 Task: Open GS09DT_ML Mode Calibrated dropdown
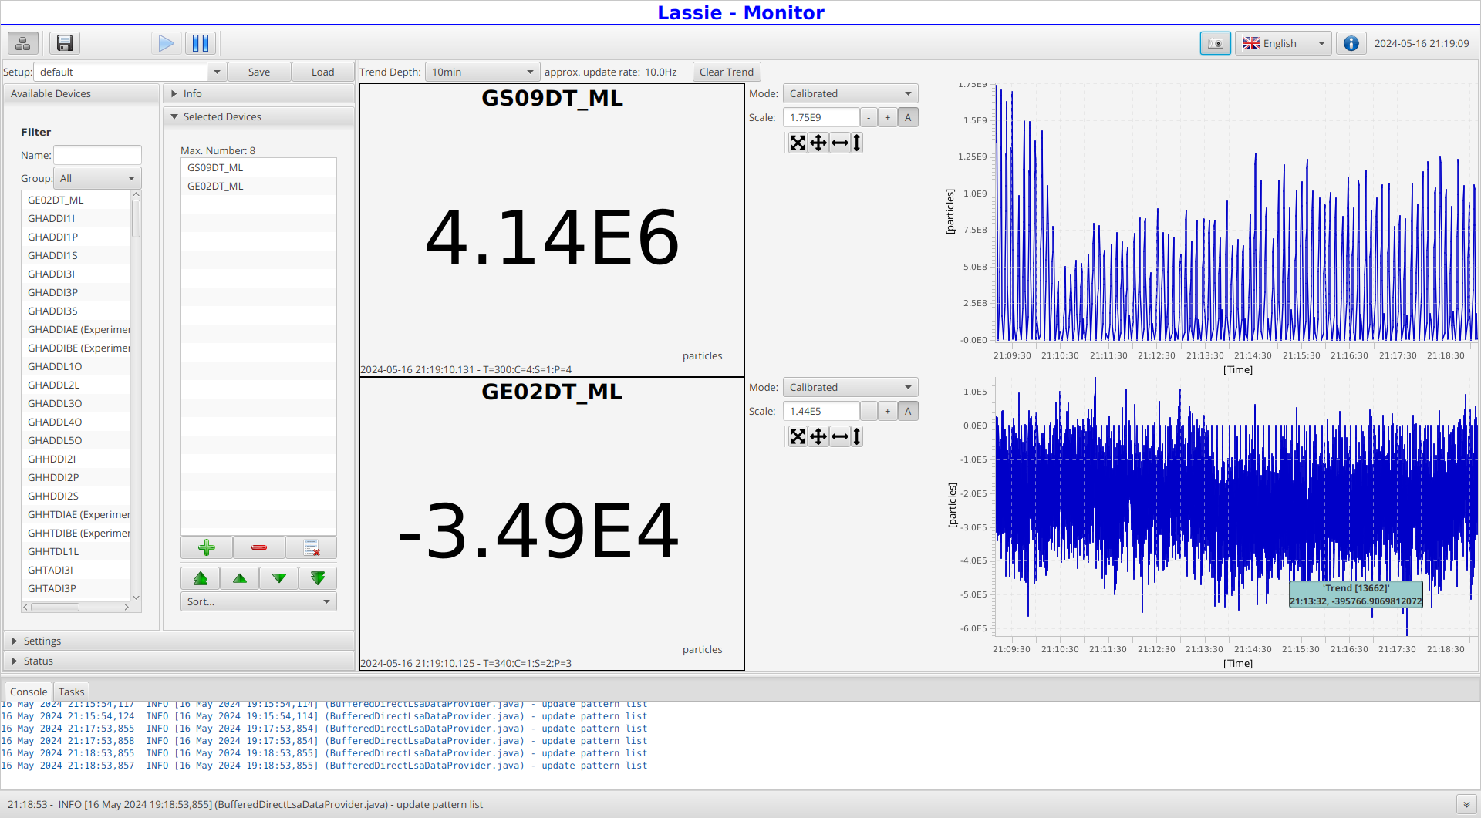[850, 93]
